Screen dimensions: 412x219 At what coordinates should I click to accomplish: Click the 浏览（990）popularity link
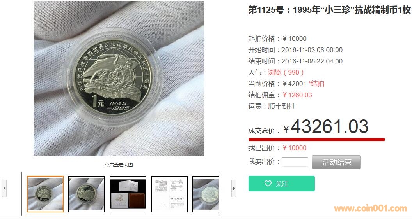[286, 72]
